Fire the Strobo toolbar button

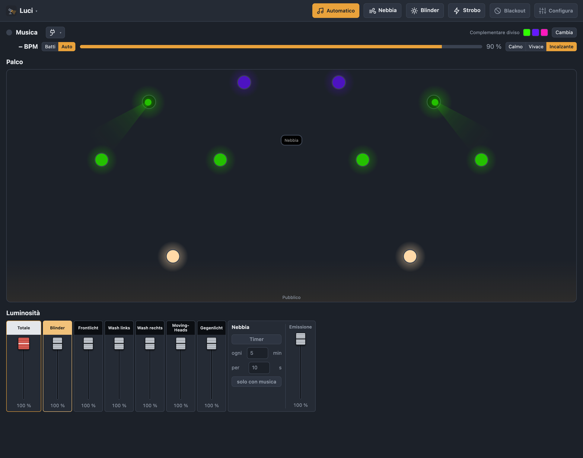[x=466, y=11]
